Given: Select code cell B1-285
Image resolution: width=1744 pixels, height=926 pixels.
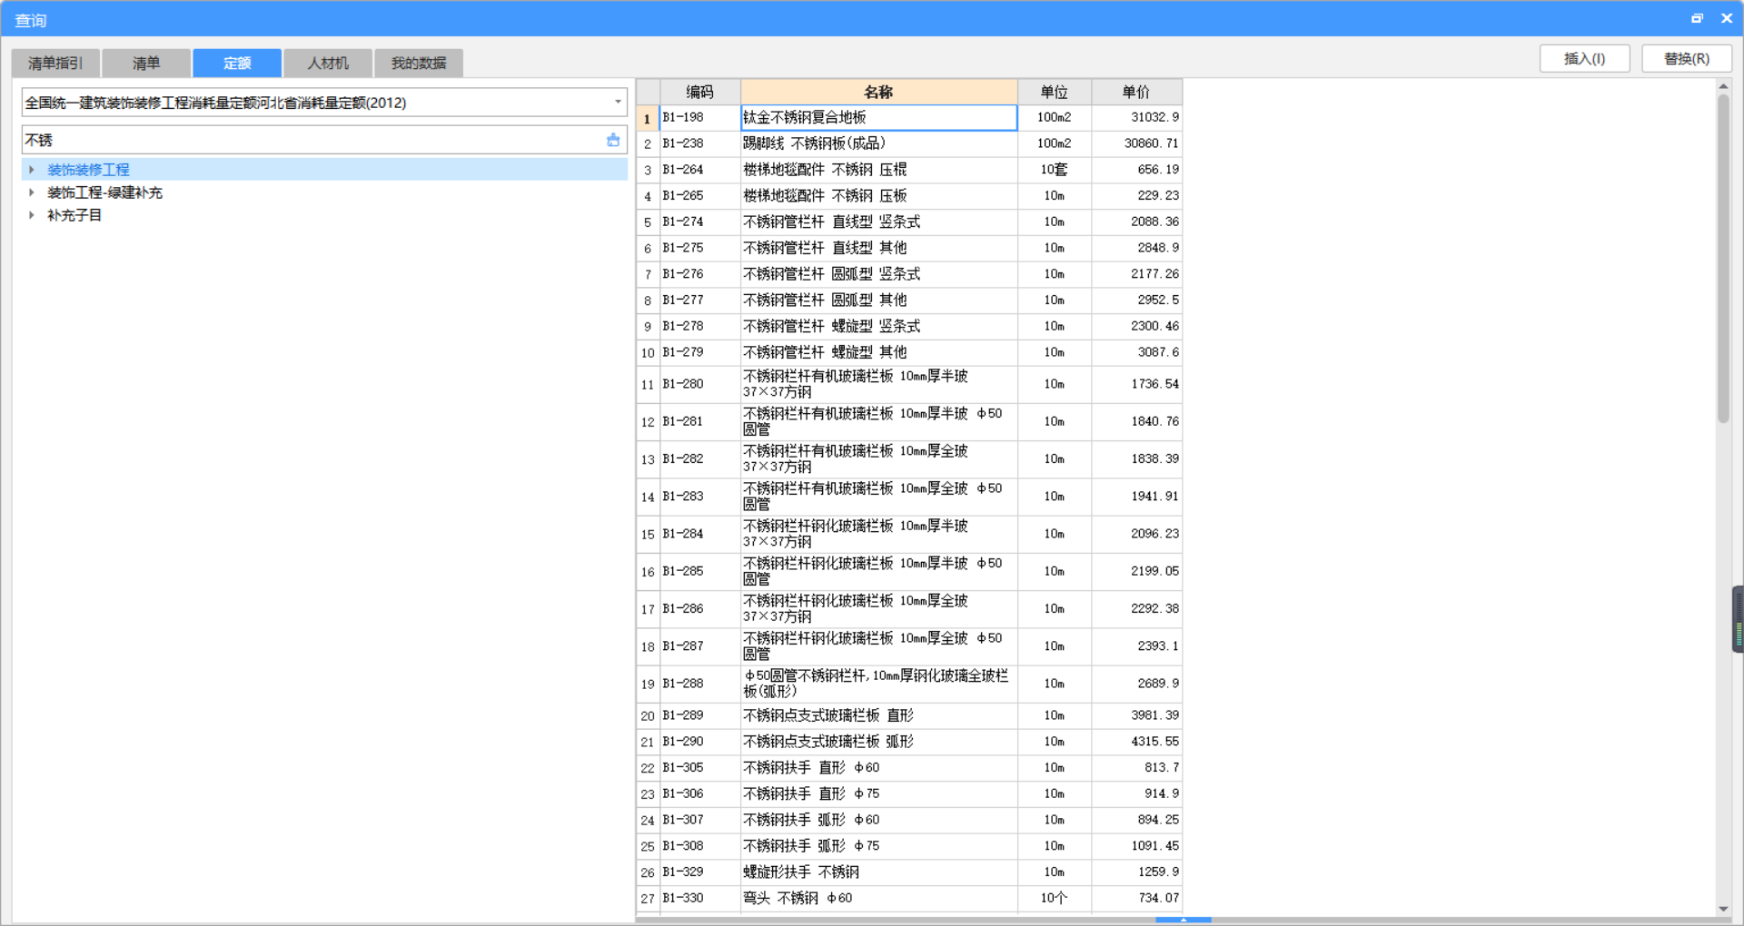Looking at the screenshot, I should 699,571.
